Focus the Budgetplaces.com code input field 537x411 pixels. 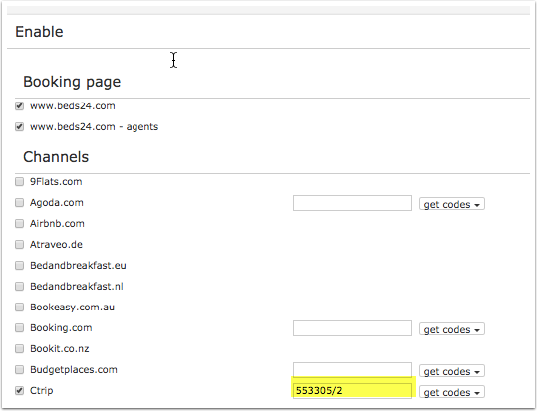coord(353,370)
